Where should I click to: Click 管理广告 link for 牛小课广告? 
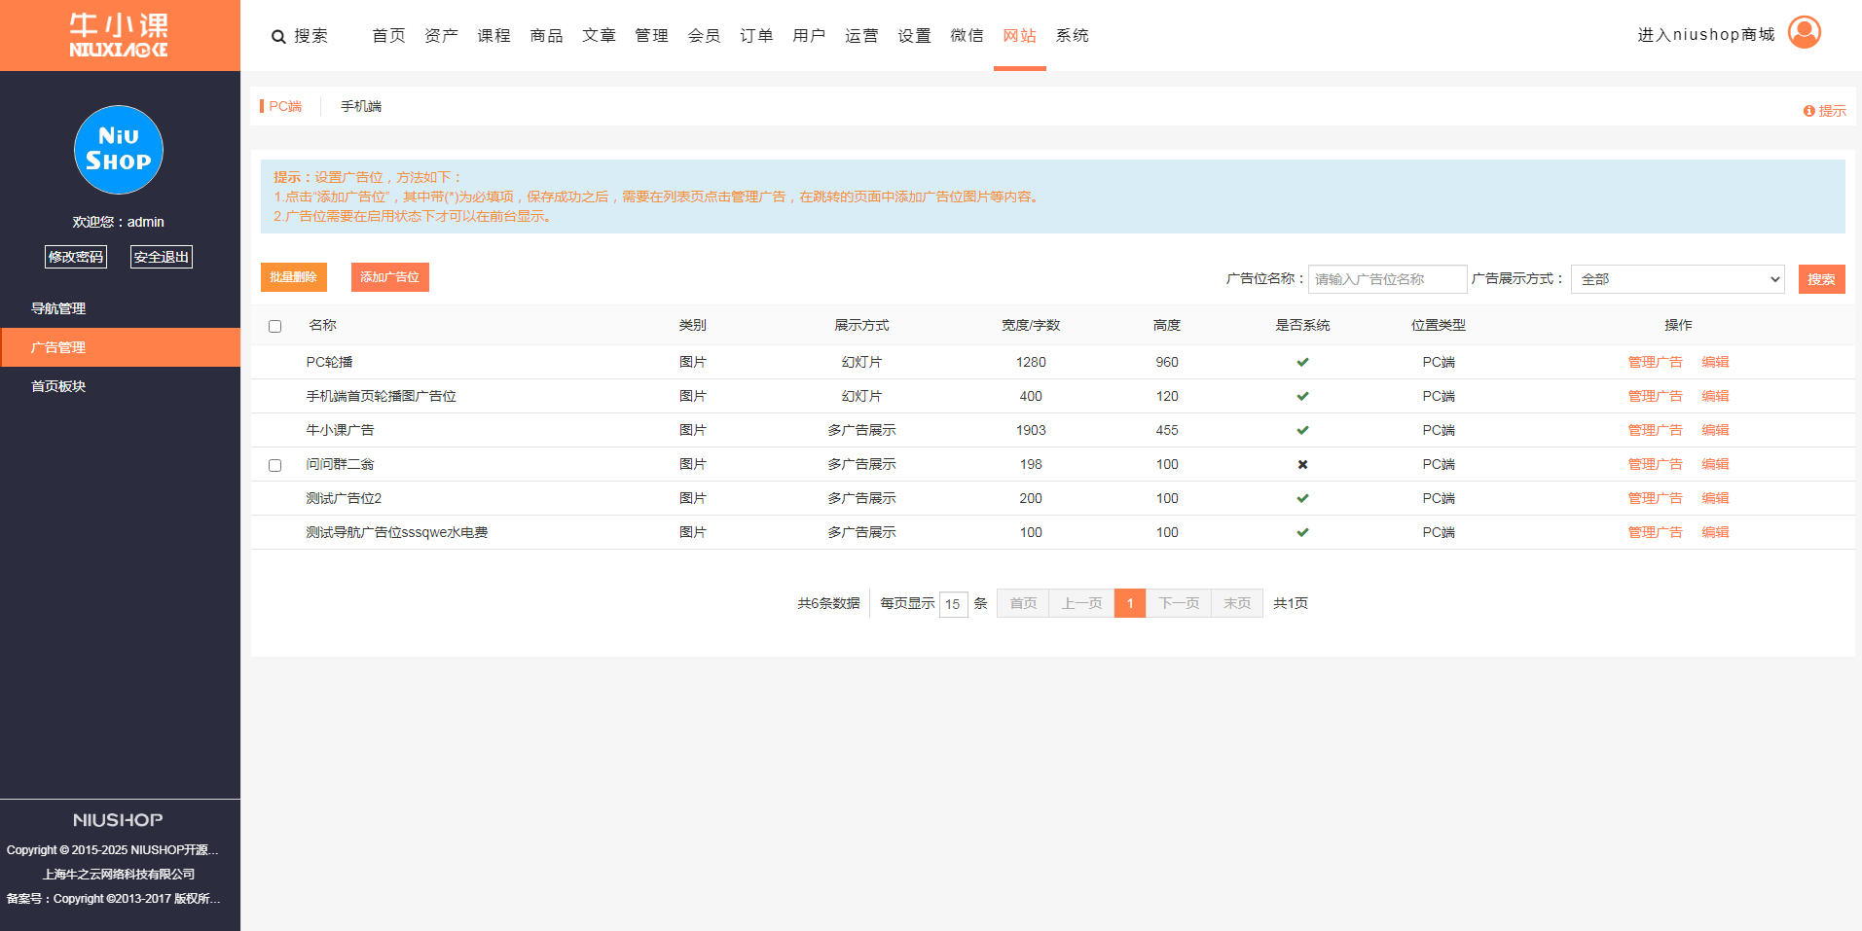tap(1655, 430)
